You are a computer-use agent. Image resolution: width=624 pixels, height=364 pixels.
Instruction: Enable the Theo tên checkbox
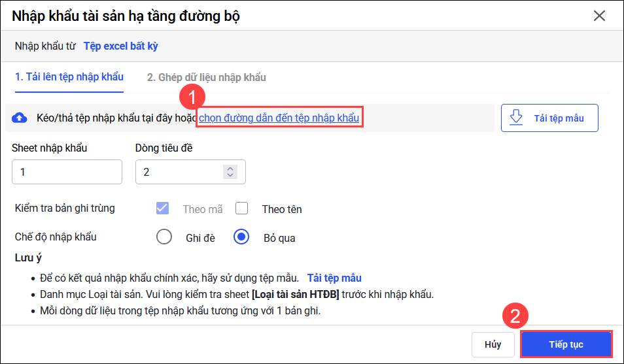[x=242, y=208]
